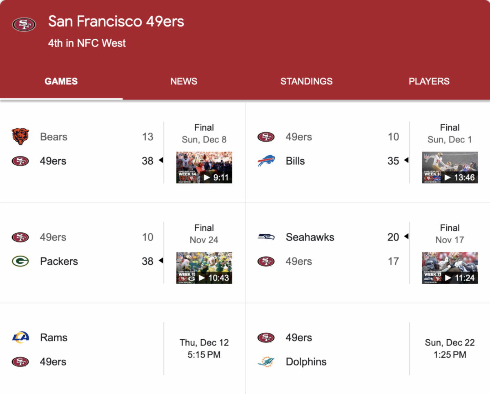Image resolution: width=490 pixels, height=394 pixels.
Task: Open the 11:24 Seahawks highlights thumbnail
Action: 450,268
